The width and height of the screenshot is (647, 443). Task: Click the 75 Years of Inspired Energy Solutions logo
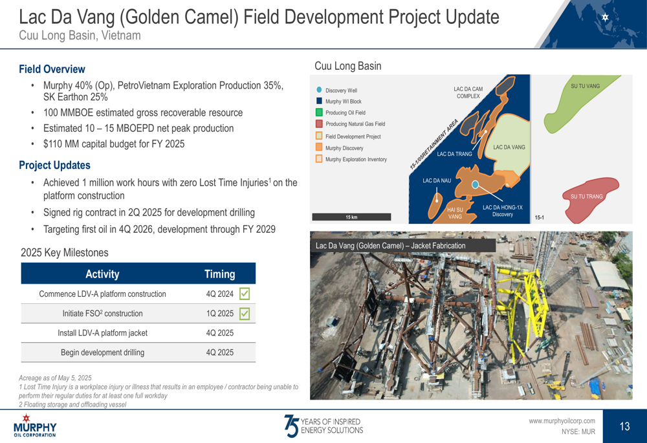pyautogui.click(x=323, y=426)
